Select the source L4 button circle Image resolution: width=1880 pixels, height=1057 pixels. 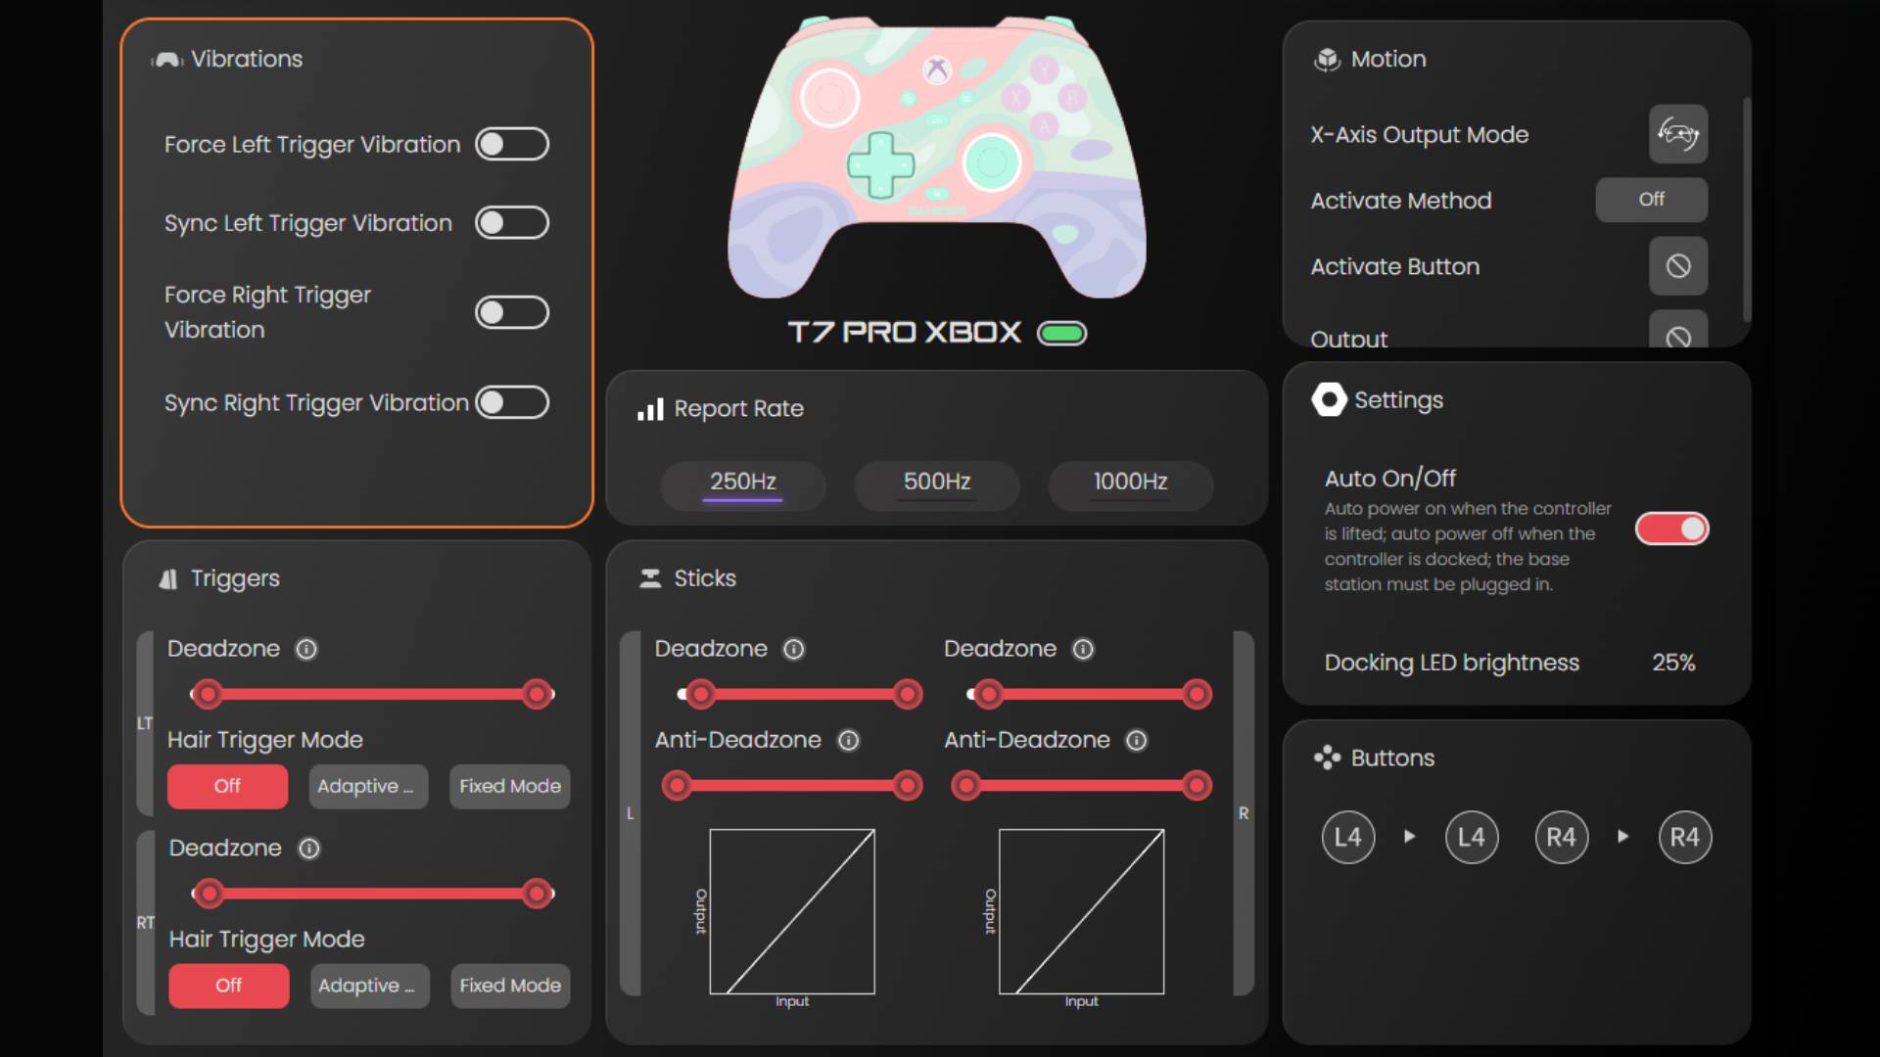1348,838
